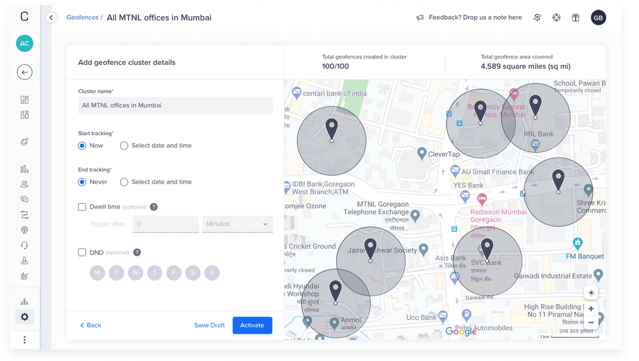Image resolution: width=639 pixels, height=361 pixels.
Task: Open the help lifebuoy icon
Action: point(556,18)
